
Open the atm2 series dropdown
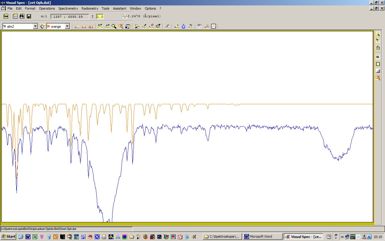tap(36, 26)
